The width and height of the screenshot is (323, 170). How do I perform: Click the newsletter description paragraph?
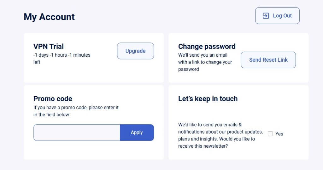(220, 135)
